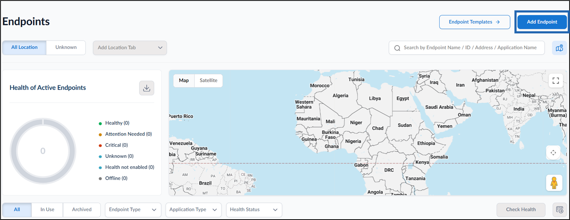570x220 pixels.
Task: Click the Add Endpoint button
Action: [542, 22]
